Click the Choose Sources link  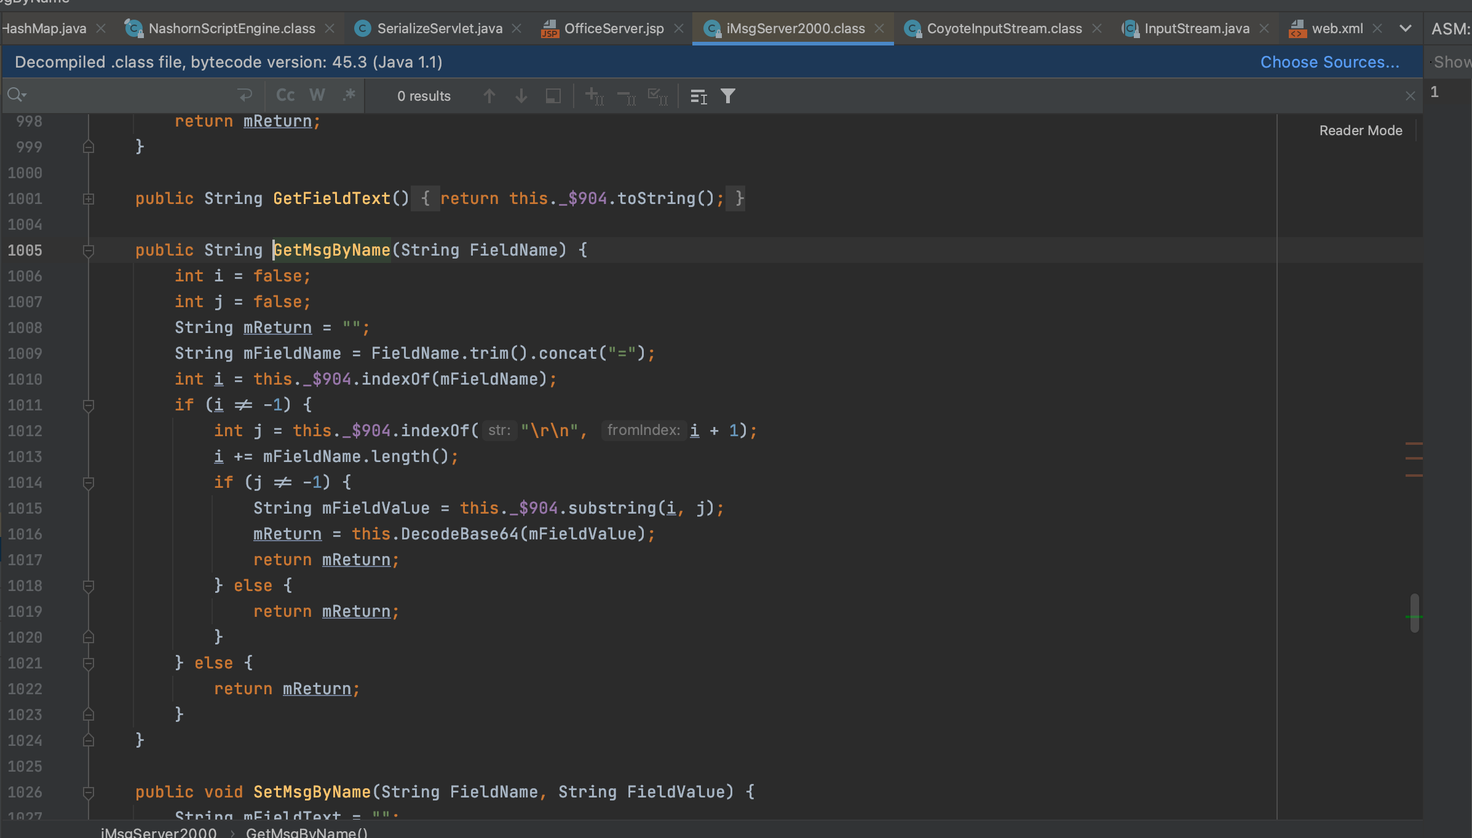(x=1329, y=62)
